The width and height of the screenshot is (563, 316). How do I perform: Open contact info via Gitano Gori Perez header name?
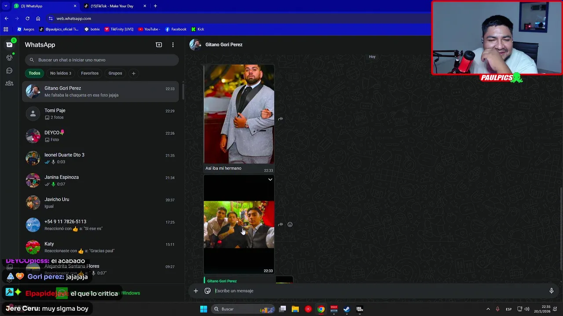[x=224, y=44]
